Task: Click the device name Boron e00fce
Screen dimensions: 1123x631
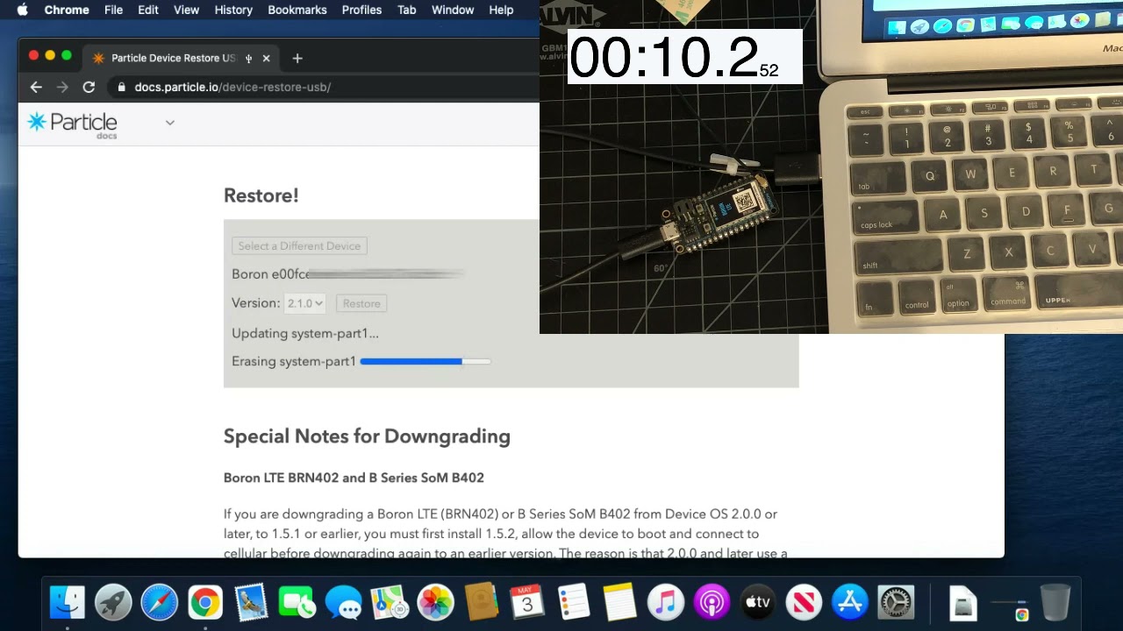Action: point(270,274)
